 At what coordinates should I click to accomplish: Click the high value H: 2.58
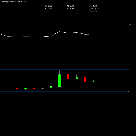tap(71, 6)
